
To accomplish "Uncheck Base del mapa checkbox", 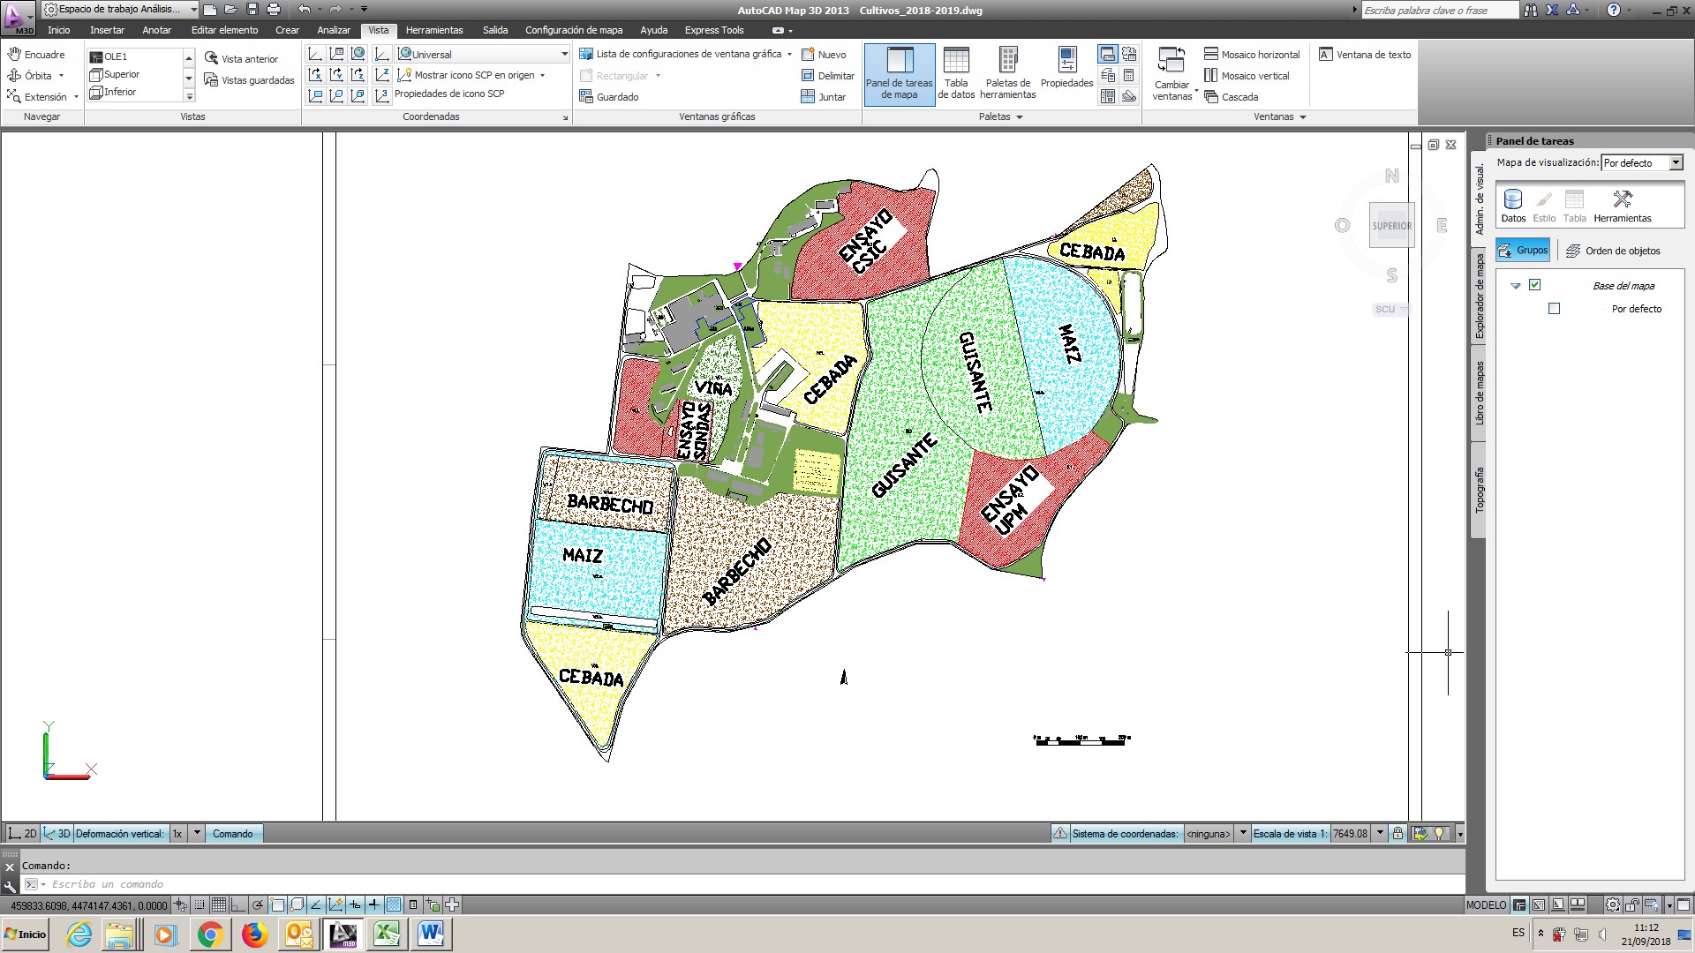I will 1535,285.
